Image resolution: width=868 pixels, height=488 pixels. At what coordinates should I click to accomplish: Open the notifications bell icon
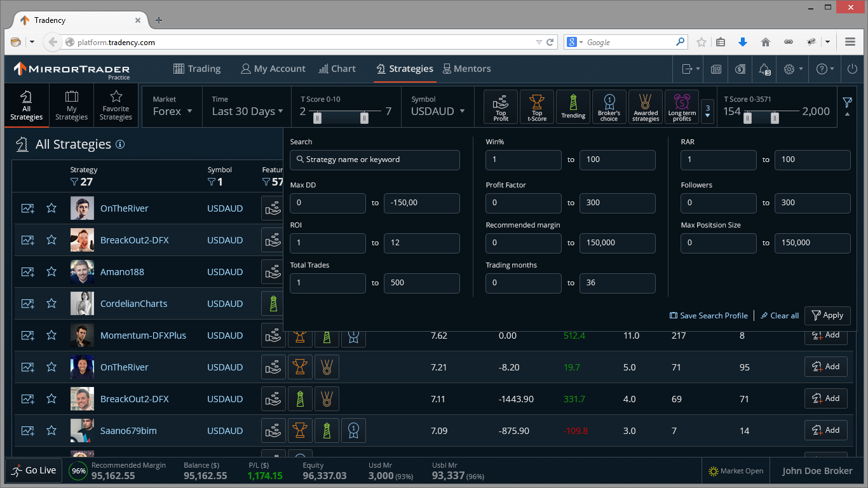pyautogui.click(x=764, y=69)
